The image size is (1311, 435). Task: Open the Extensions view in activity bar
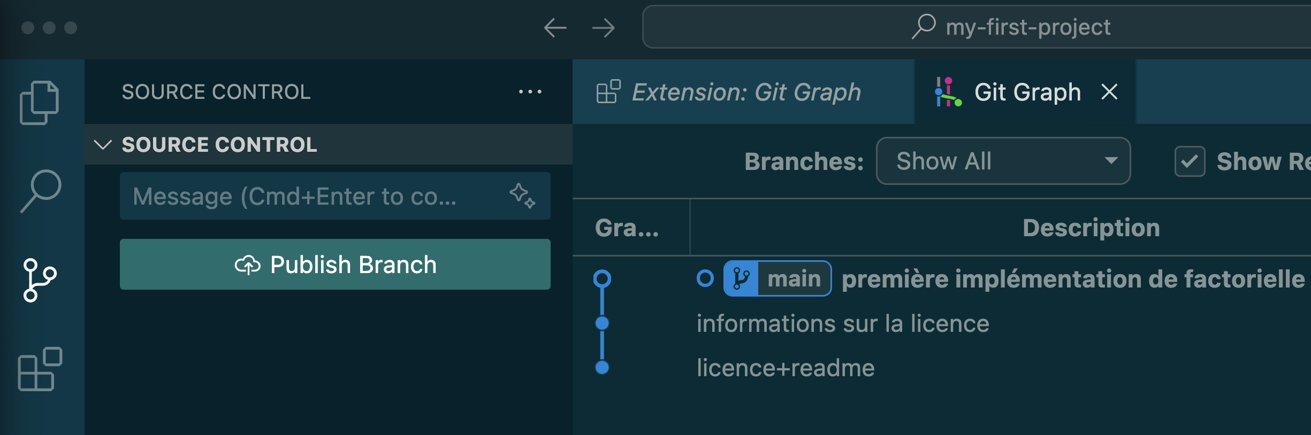pyautogui.click(x=40, y=369)
